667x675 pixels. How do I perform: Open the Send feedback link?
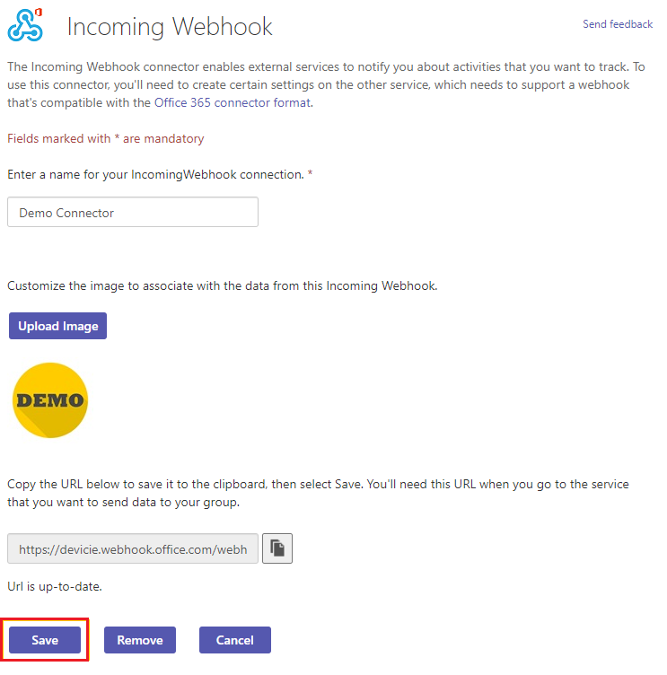(618, 24)
